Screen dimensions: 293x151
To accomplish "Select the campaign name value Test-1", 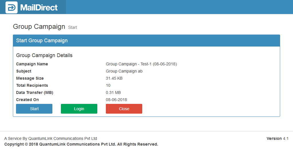I will (x=141, y=64).
